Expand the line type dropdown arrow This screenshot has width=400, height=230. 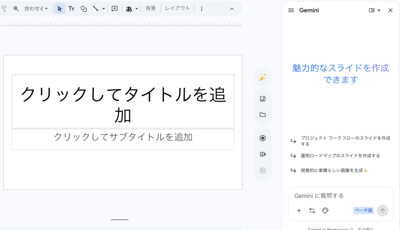point(104,9)
